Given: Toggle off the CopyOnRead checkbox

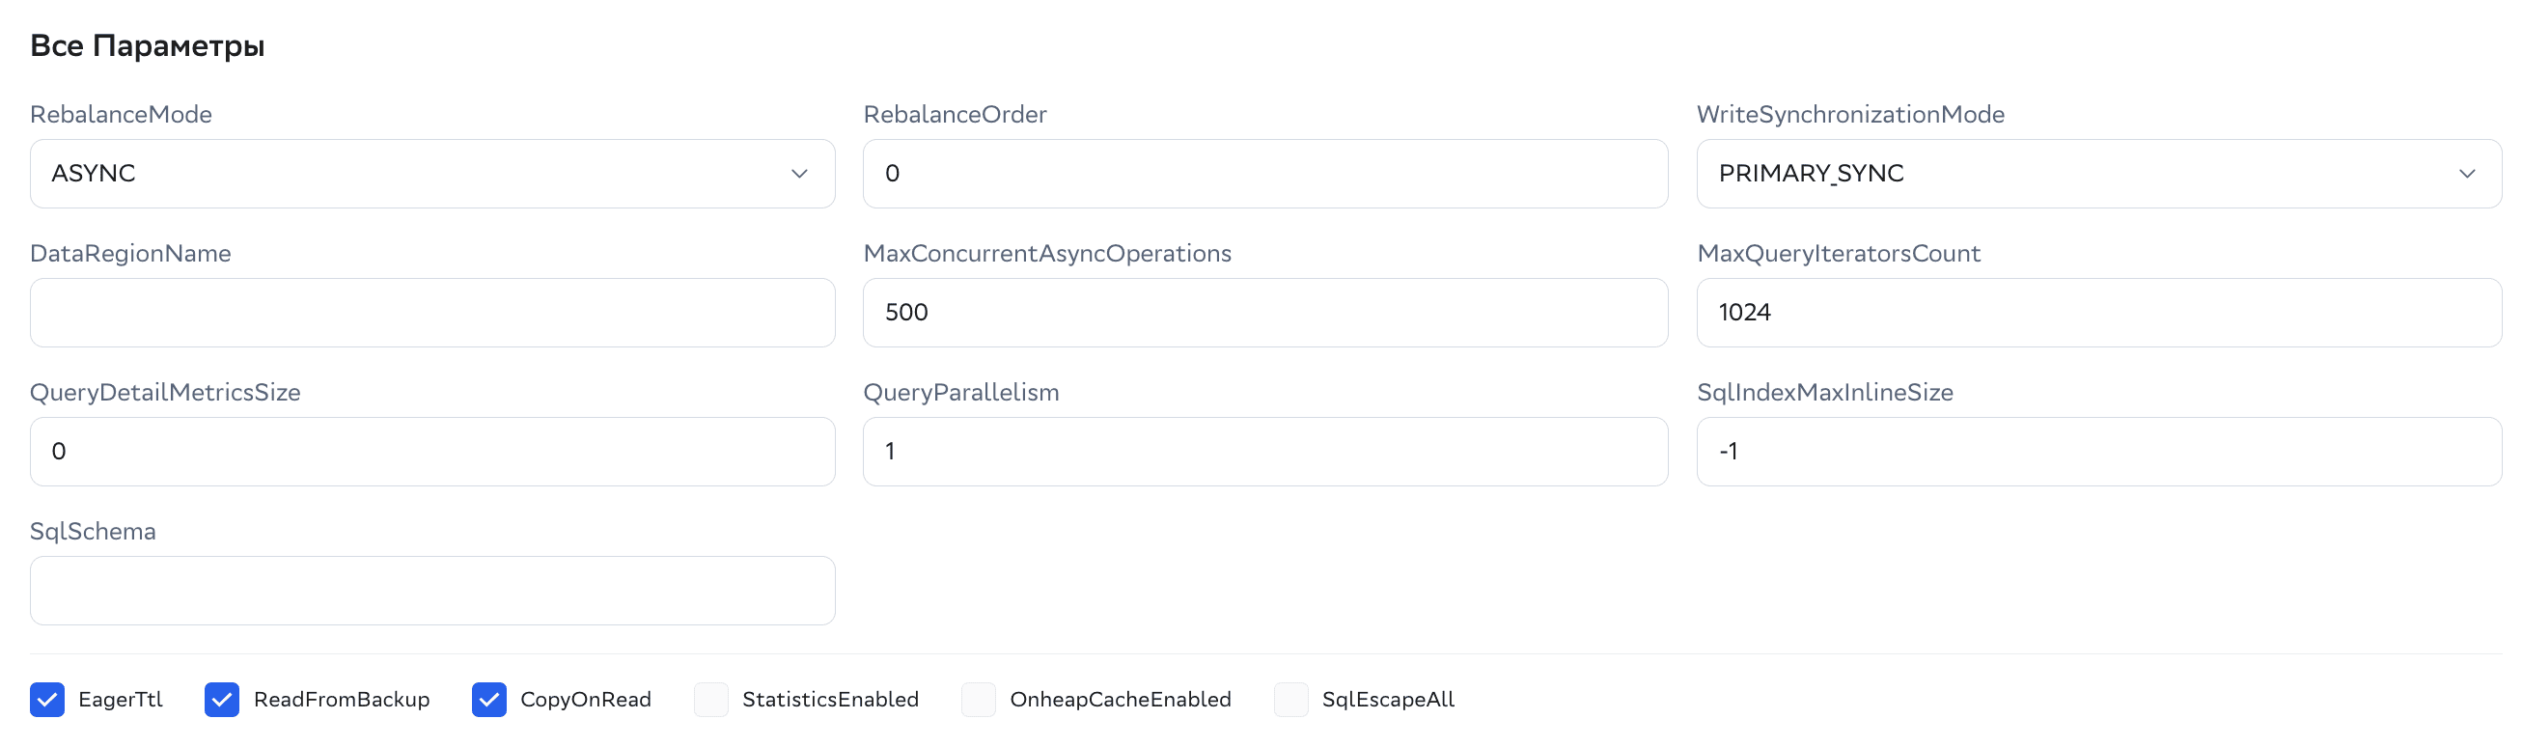Looking at the screenshot, I should [x=488, y=700].
